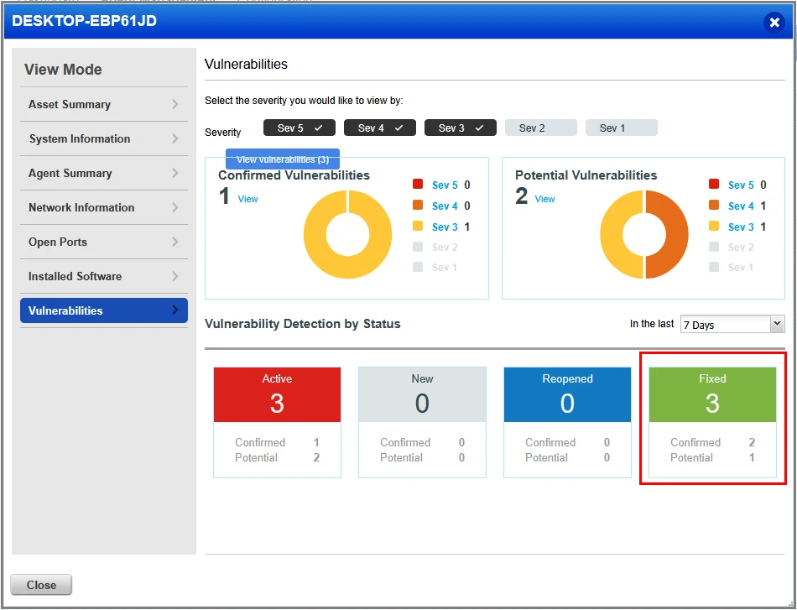Click the Close button
The height and width of the screenshot is (610, 797).
coord(41,585)
